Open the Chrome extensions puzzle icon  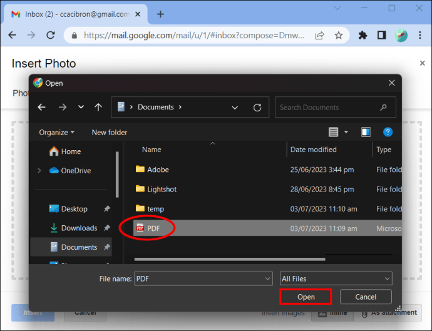(x=363, y=35)
